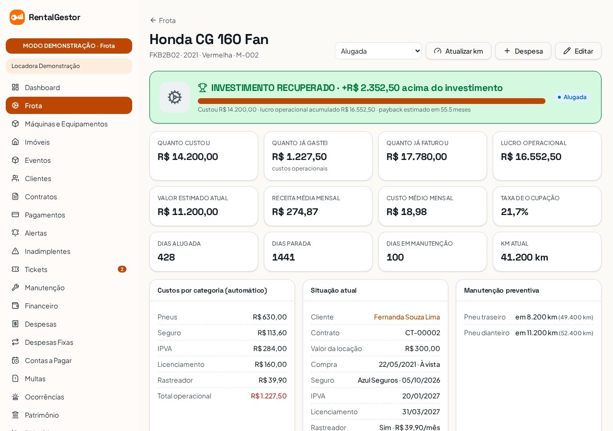Open the Alugada status dropdown
This screenshot has height=431, width=613.
click(378, 51)
